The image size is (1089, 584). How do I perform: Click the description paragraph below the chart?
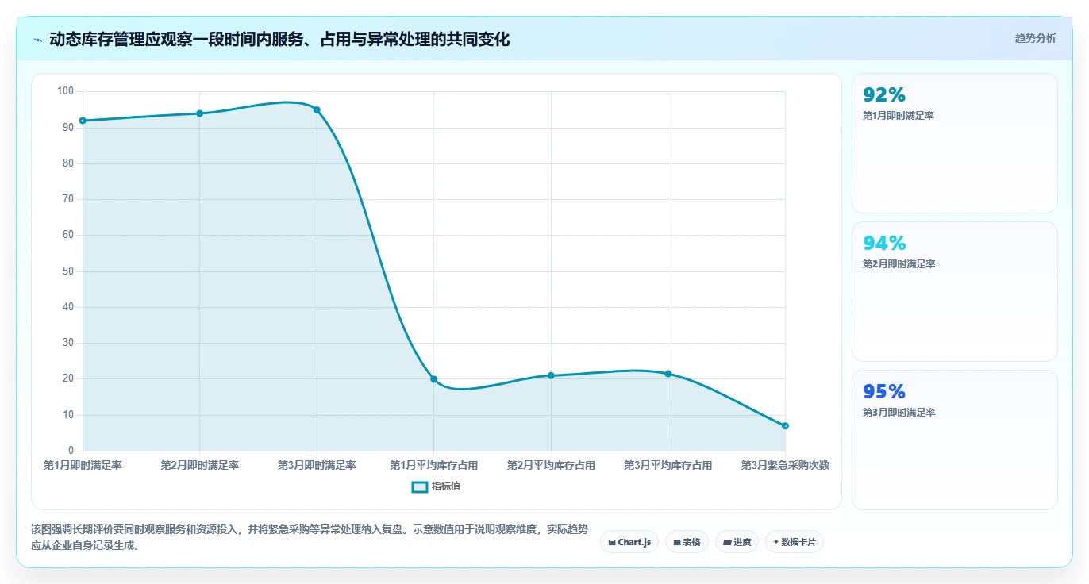point(310,537)
